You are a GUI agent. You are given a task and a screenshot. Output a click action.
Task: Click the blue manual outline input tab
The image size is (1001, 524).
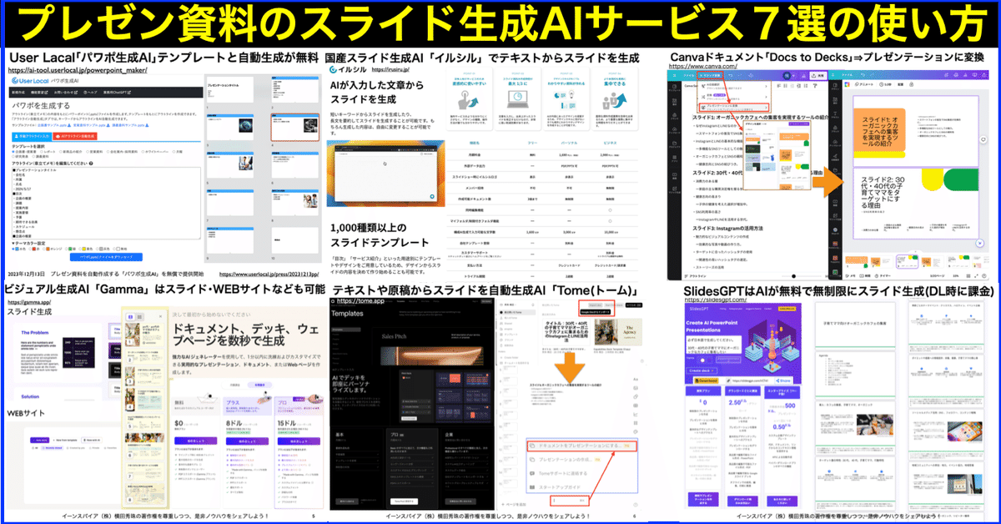pos(32,136)
